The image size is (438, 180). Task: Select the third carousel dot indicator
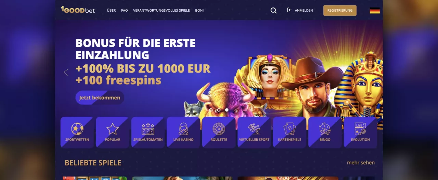pyautogui.click(x=227, y=110)
